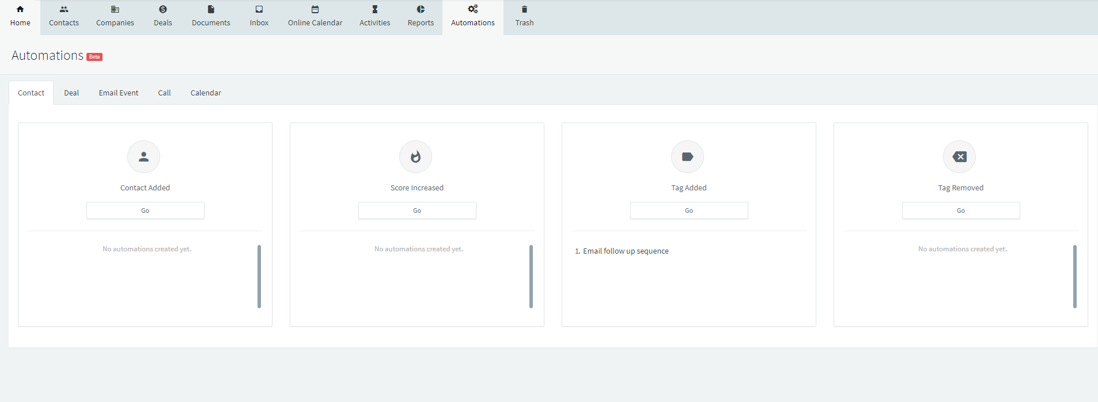The image size is (1098, 402).
Task: Click the Automations page heading
Action: pyautogui.click(x=47, y=55)
